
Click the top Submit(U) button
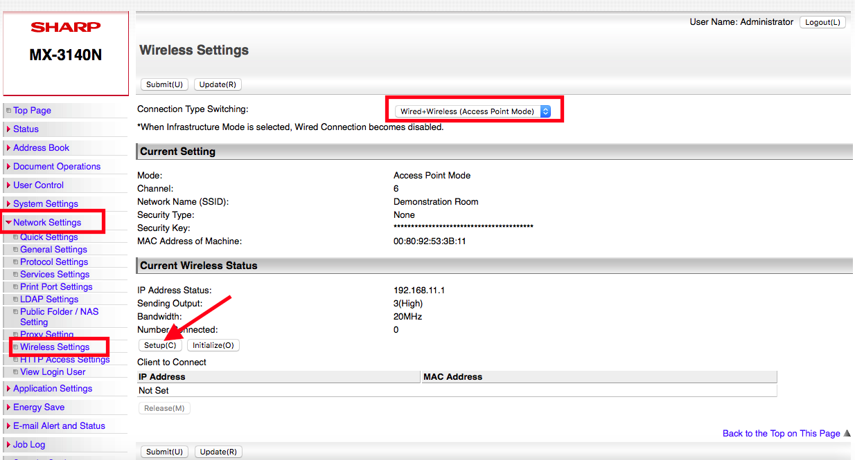click(x=164, y=84)
